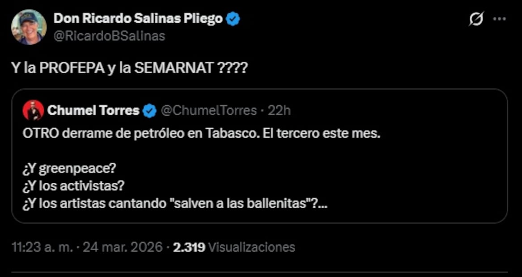Screen dimensions: 522x277
Task: Click Chumel Torres's small profile avatar
Action: click(33, 110)
